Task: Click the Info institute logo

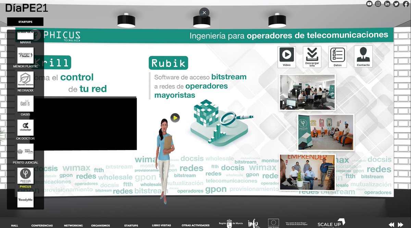Action: [253, 224]
